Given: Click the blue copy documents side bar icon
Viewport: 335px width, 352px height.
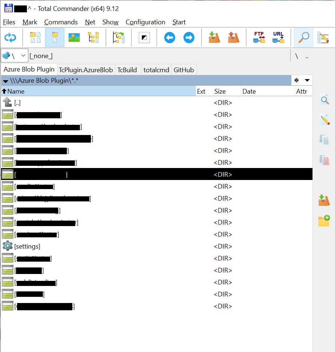Looking at the screenshot, I should click(x=324, y=139).
